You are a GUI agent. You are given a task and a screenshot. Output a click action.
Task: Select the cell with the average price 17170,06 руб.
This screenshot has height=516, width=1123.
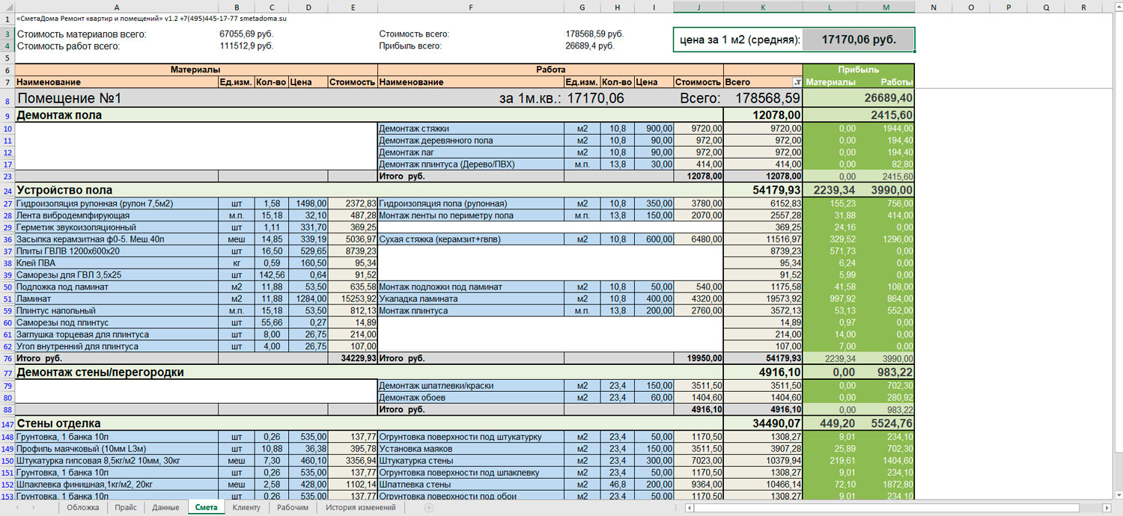pyautogui.click(x=859, y=40)
